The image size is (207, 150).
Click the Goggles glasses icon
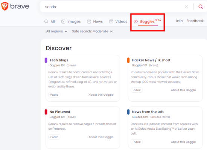[x=135, y=21]
